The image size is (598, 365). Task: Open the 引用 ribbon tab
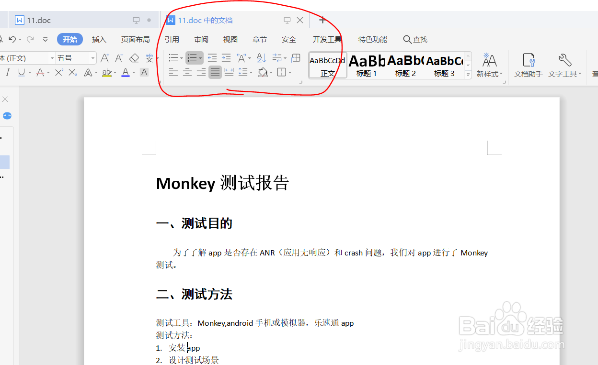[x=172, y=39]
